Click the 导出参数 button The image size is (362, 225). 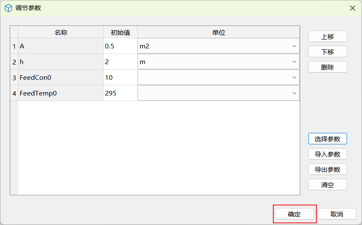(327, 169)
